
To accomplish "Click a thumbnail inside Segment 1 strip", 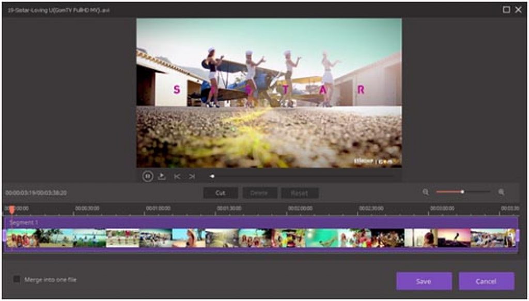I will point(207,239).
